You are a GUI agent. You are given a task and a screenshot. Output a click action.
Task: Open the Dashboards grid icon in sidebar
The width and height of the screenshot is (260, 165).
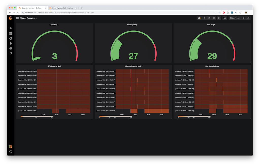point(11,33)
